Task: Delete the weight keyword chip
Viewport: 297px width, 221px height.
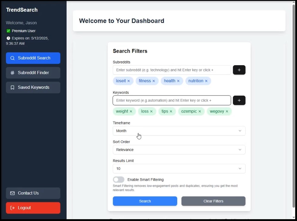Action: pyautogui.click(x=131, y=112)
